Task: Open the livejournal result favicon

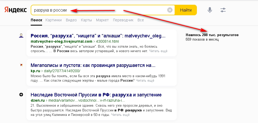Action: coord(21,36)
